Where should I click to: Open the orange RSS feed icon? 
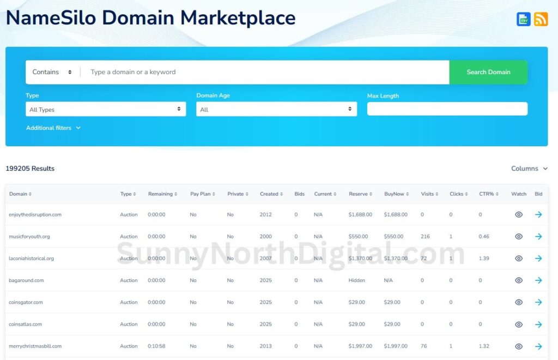(541, 19)
